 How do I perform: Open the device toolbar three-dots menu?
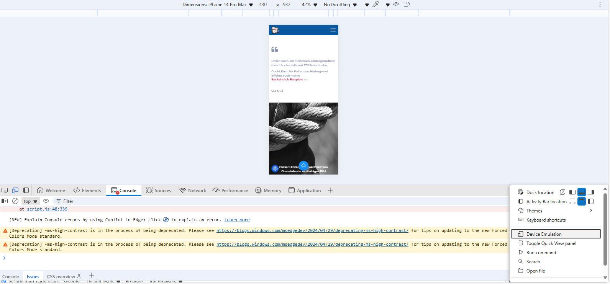(600, 5)
